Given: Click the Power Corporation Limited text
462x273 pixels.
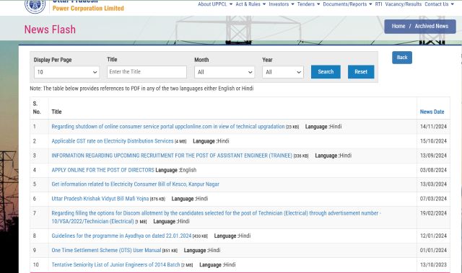Looking at the screenshot, I should (x=88, y=8).
